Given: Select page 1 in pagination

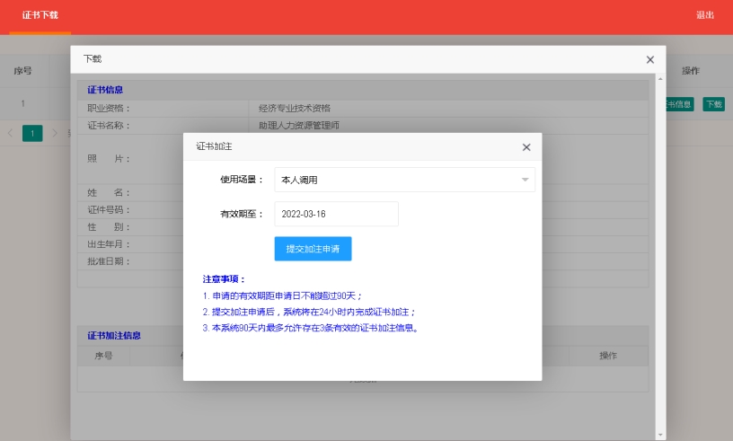Looking at the screenshot, I should coord(32,133).
